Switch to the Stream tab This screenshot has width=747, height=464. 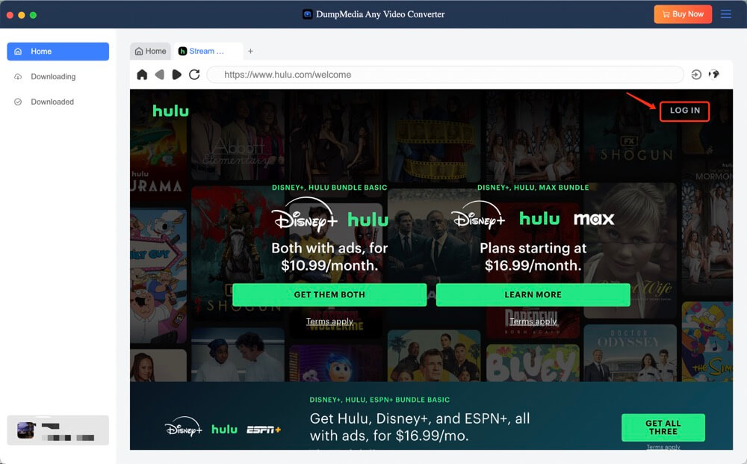[207, 51]
